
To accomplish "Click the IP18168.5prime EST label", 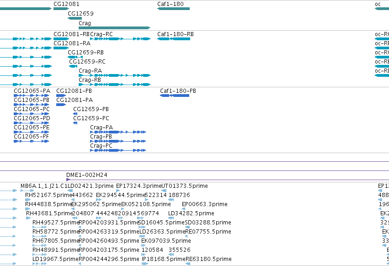I will coord(164,259).
